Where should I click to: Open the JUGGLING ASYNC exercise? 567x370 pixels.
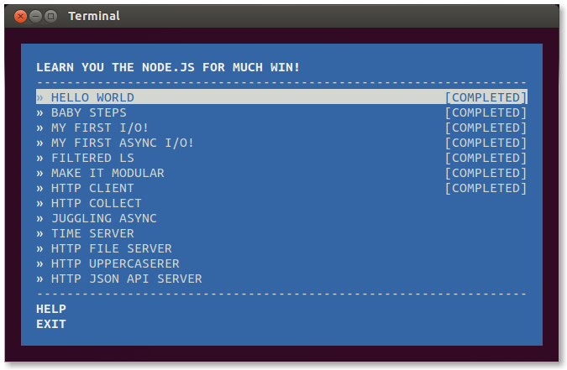point(281,218)
